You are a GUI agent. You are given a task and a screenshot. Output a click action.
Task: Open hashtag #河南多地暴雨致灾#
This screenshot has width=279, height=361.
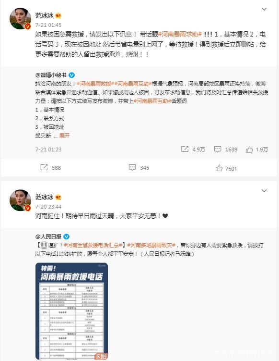pos(151,245)
